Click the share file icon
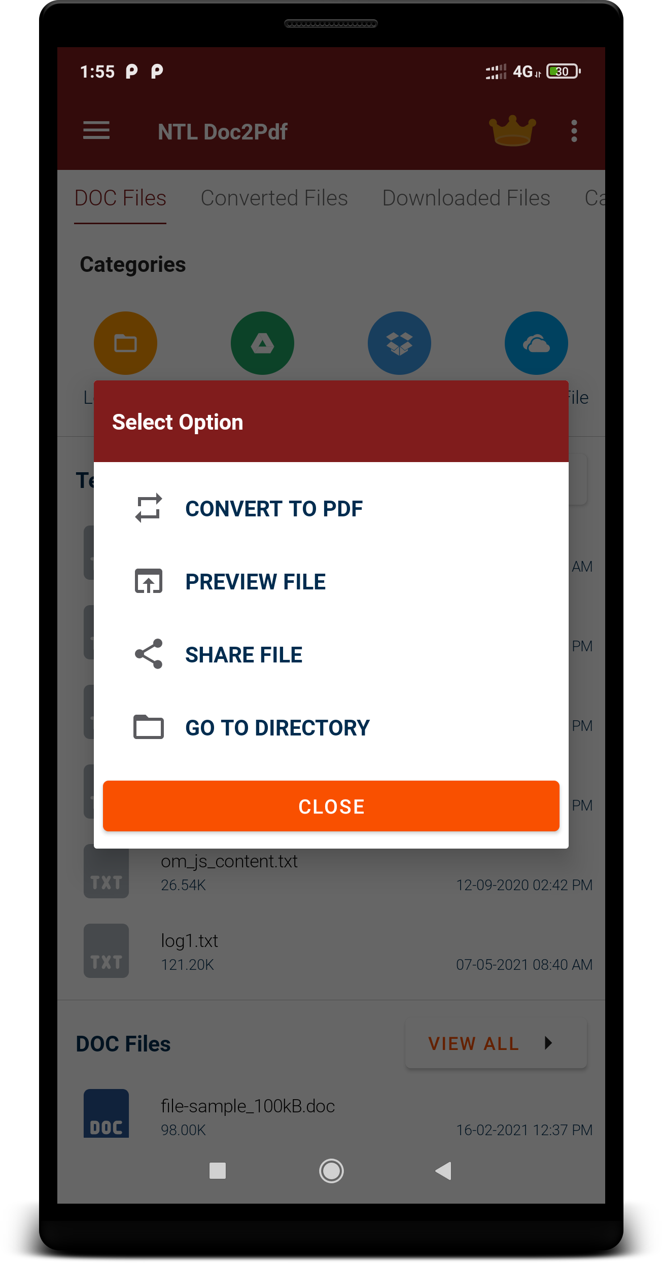This screenshot has width=662, height=1263. coord(149,654)
